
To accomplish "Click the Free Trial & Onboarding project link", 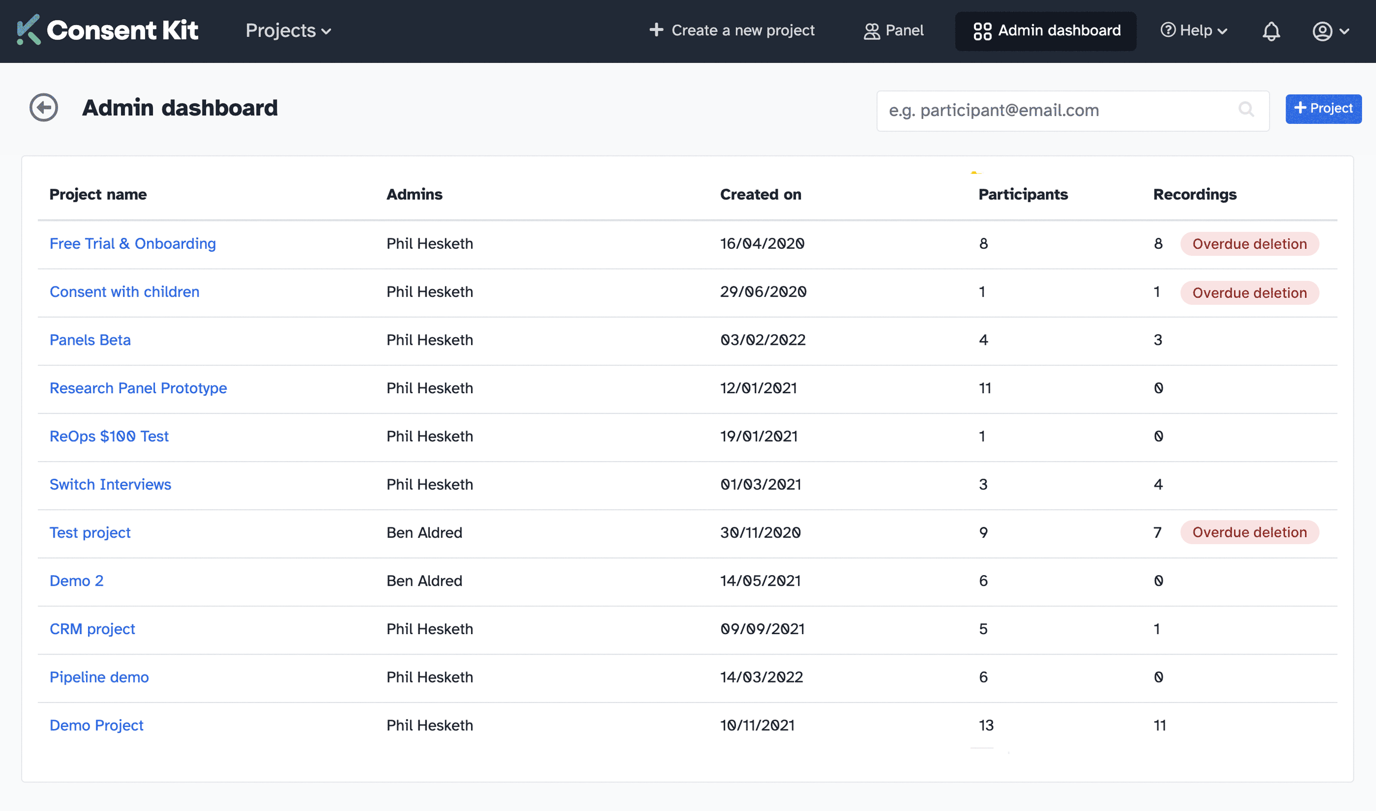I will pyautogui.click(x=132, y=243).
